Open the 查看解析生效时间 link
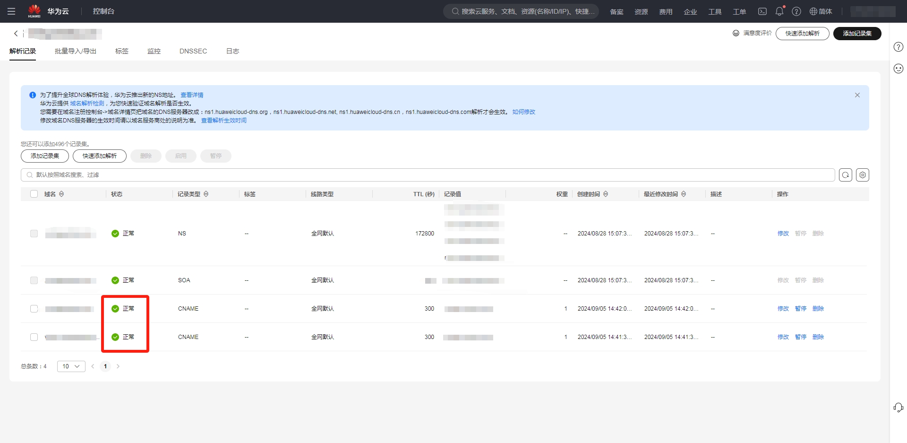907x443 pixels. coord(224,121)
